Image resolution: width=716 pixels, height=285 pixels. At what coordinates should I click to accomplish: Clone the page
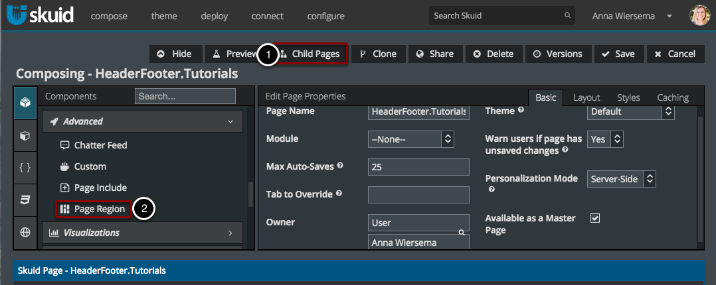[x=378, y=54]
